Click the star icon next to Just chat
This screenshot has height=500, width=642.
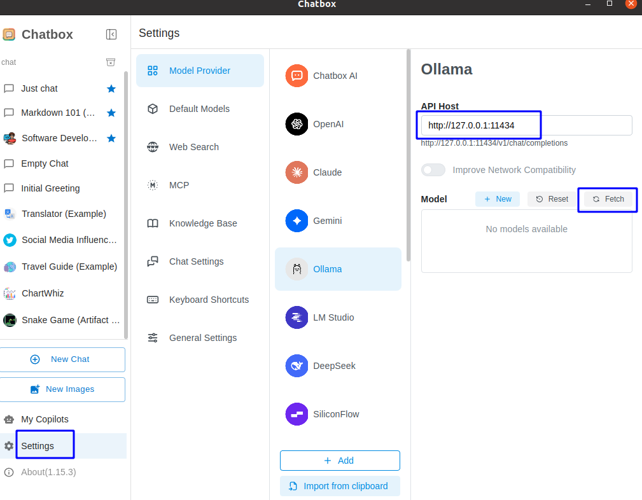111,88
